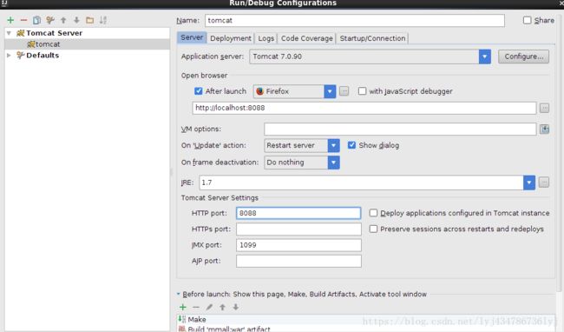Image resolution: width=564 pixels, height=332 pixels.
Task: Remove the selected before launch task
Action: tap(196, 307)
